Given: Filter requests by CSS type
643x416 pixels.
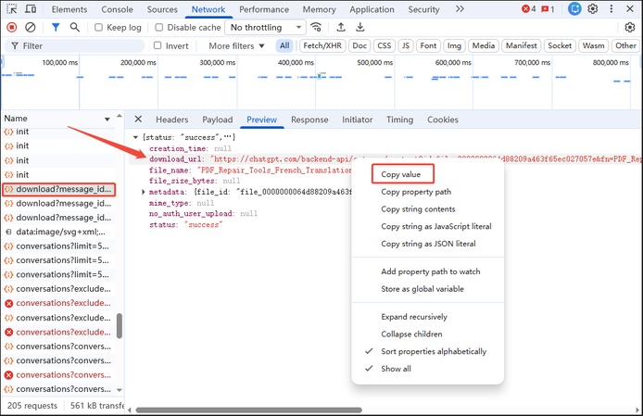Looking at the screenshot, I should click(385, 45).
